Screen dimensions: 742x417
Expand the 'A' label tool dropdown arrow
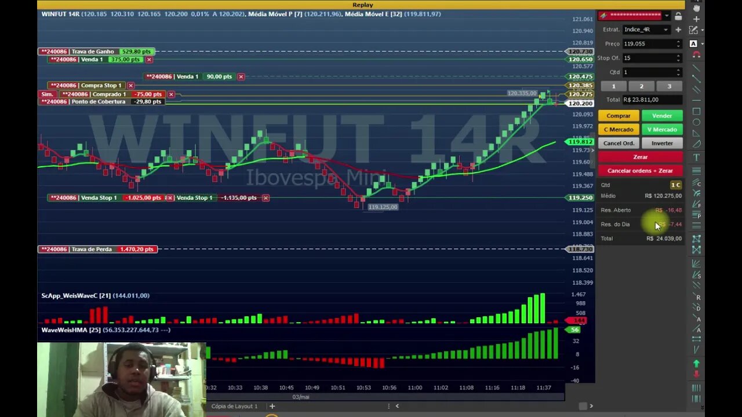click(703, 43)
